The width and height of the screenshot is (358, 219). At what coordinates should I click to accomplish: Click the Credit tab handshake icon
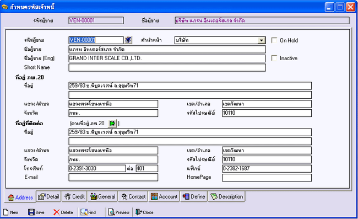click(68, 196)
